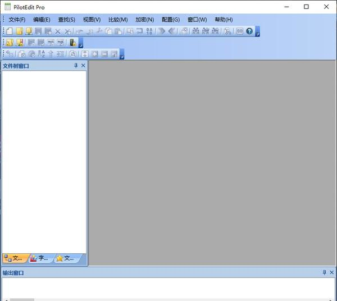Click the dark lock encryption icon
The width and height of the screenshot is (337, 301).
[x=73, y=43]
